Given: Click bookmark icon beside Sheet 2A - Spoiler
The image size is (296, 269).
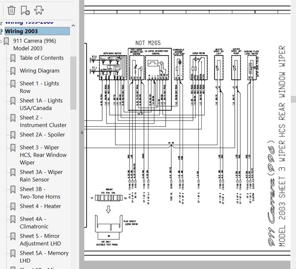Looking at the screenshot, I should (13, 135).
